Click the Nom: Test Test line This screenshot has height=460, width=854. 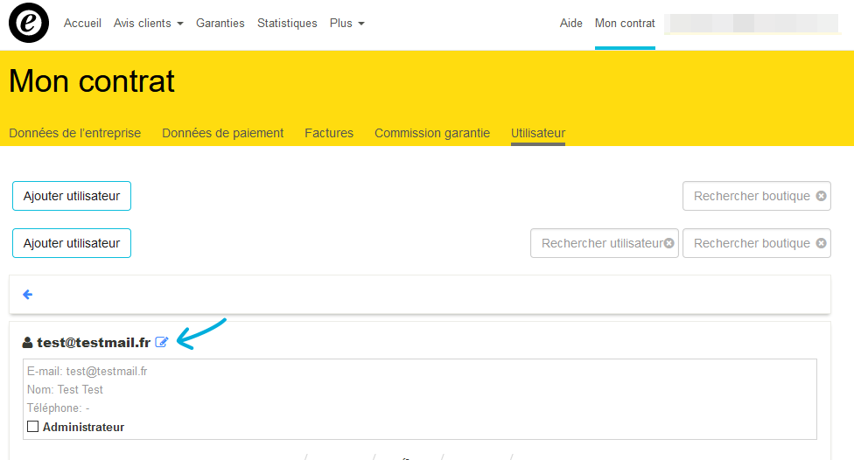point(65,390)
